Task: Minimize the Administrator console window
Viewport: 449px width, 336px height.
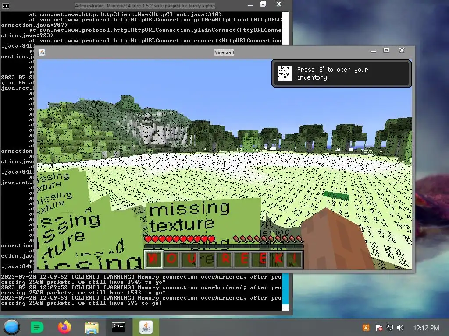Action: (x=250, y=5)
